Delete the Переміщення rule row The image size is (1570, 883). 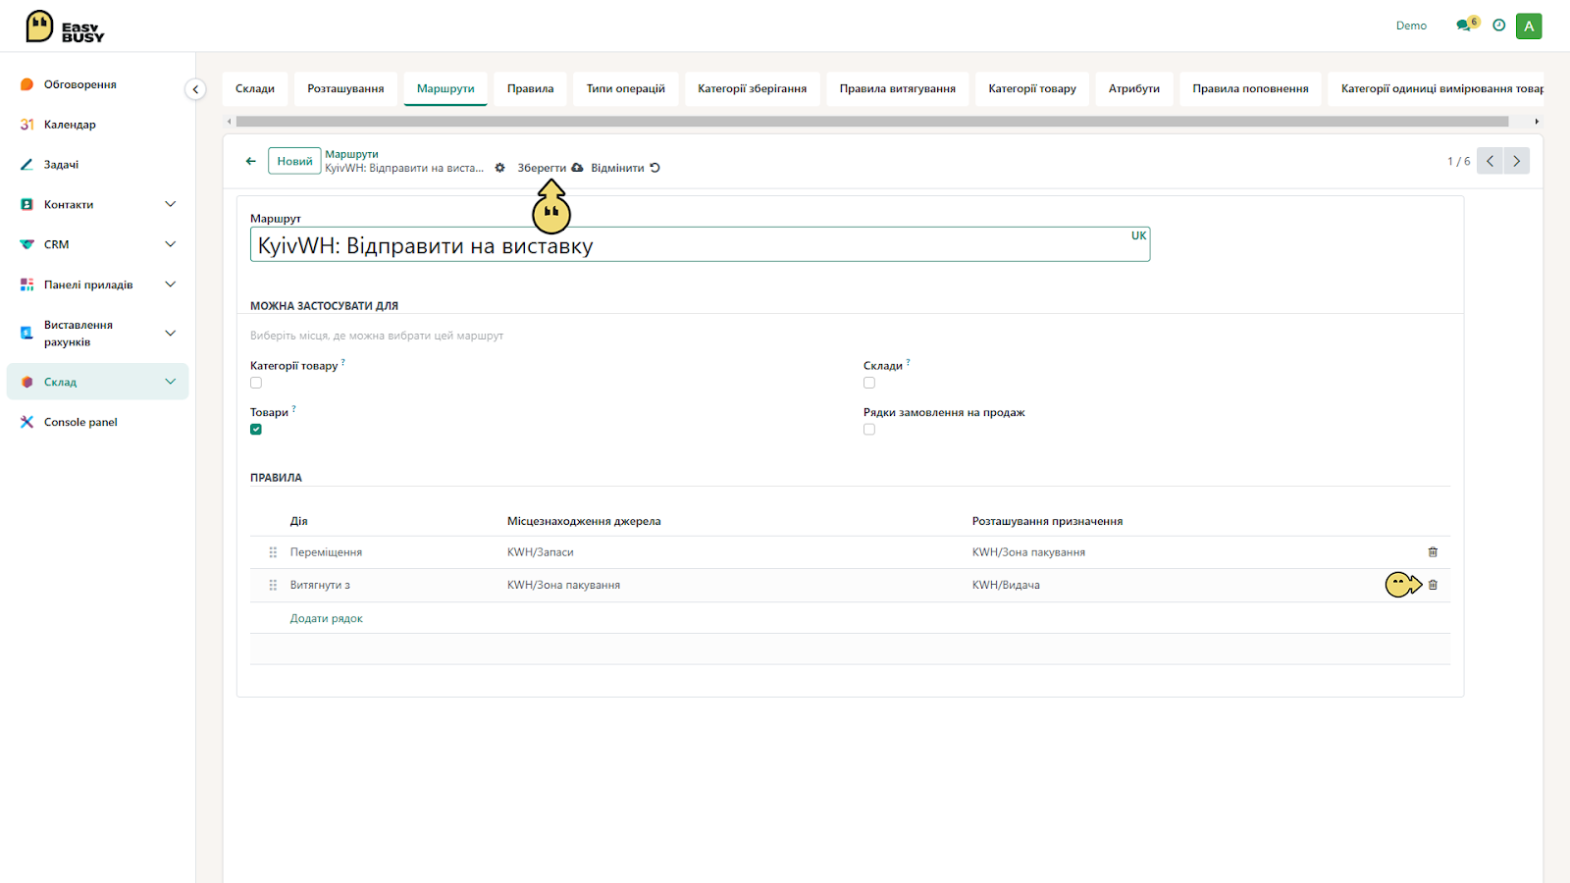pyautogui.click(x=1433, y=552)
